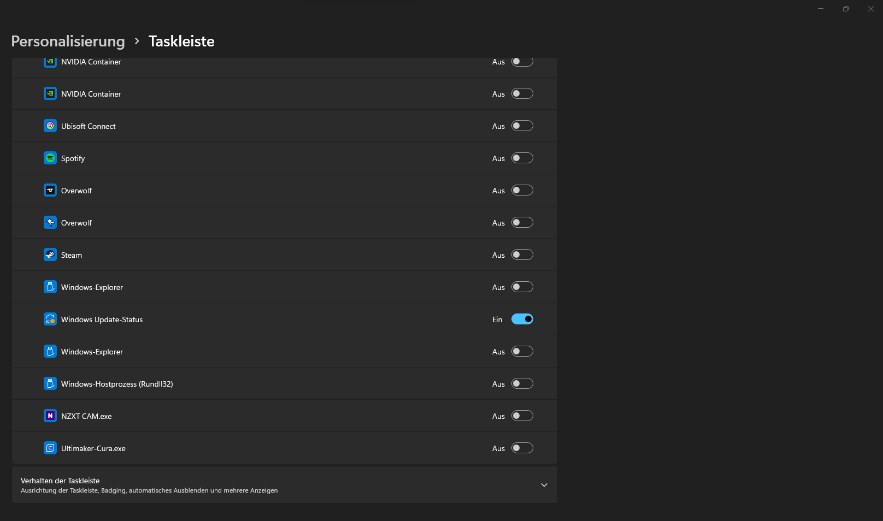The image size is (883, 521).
Task: Click the Ubisoft Connect label
Action: point(89,126)
